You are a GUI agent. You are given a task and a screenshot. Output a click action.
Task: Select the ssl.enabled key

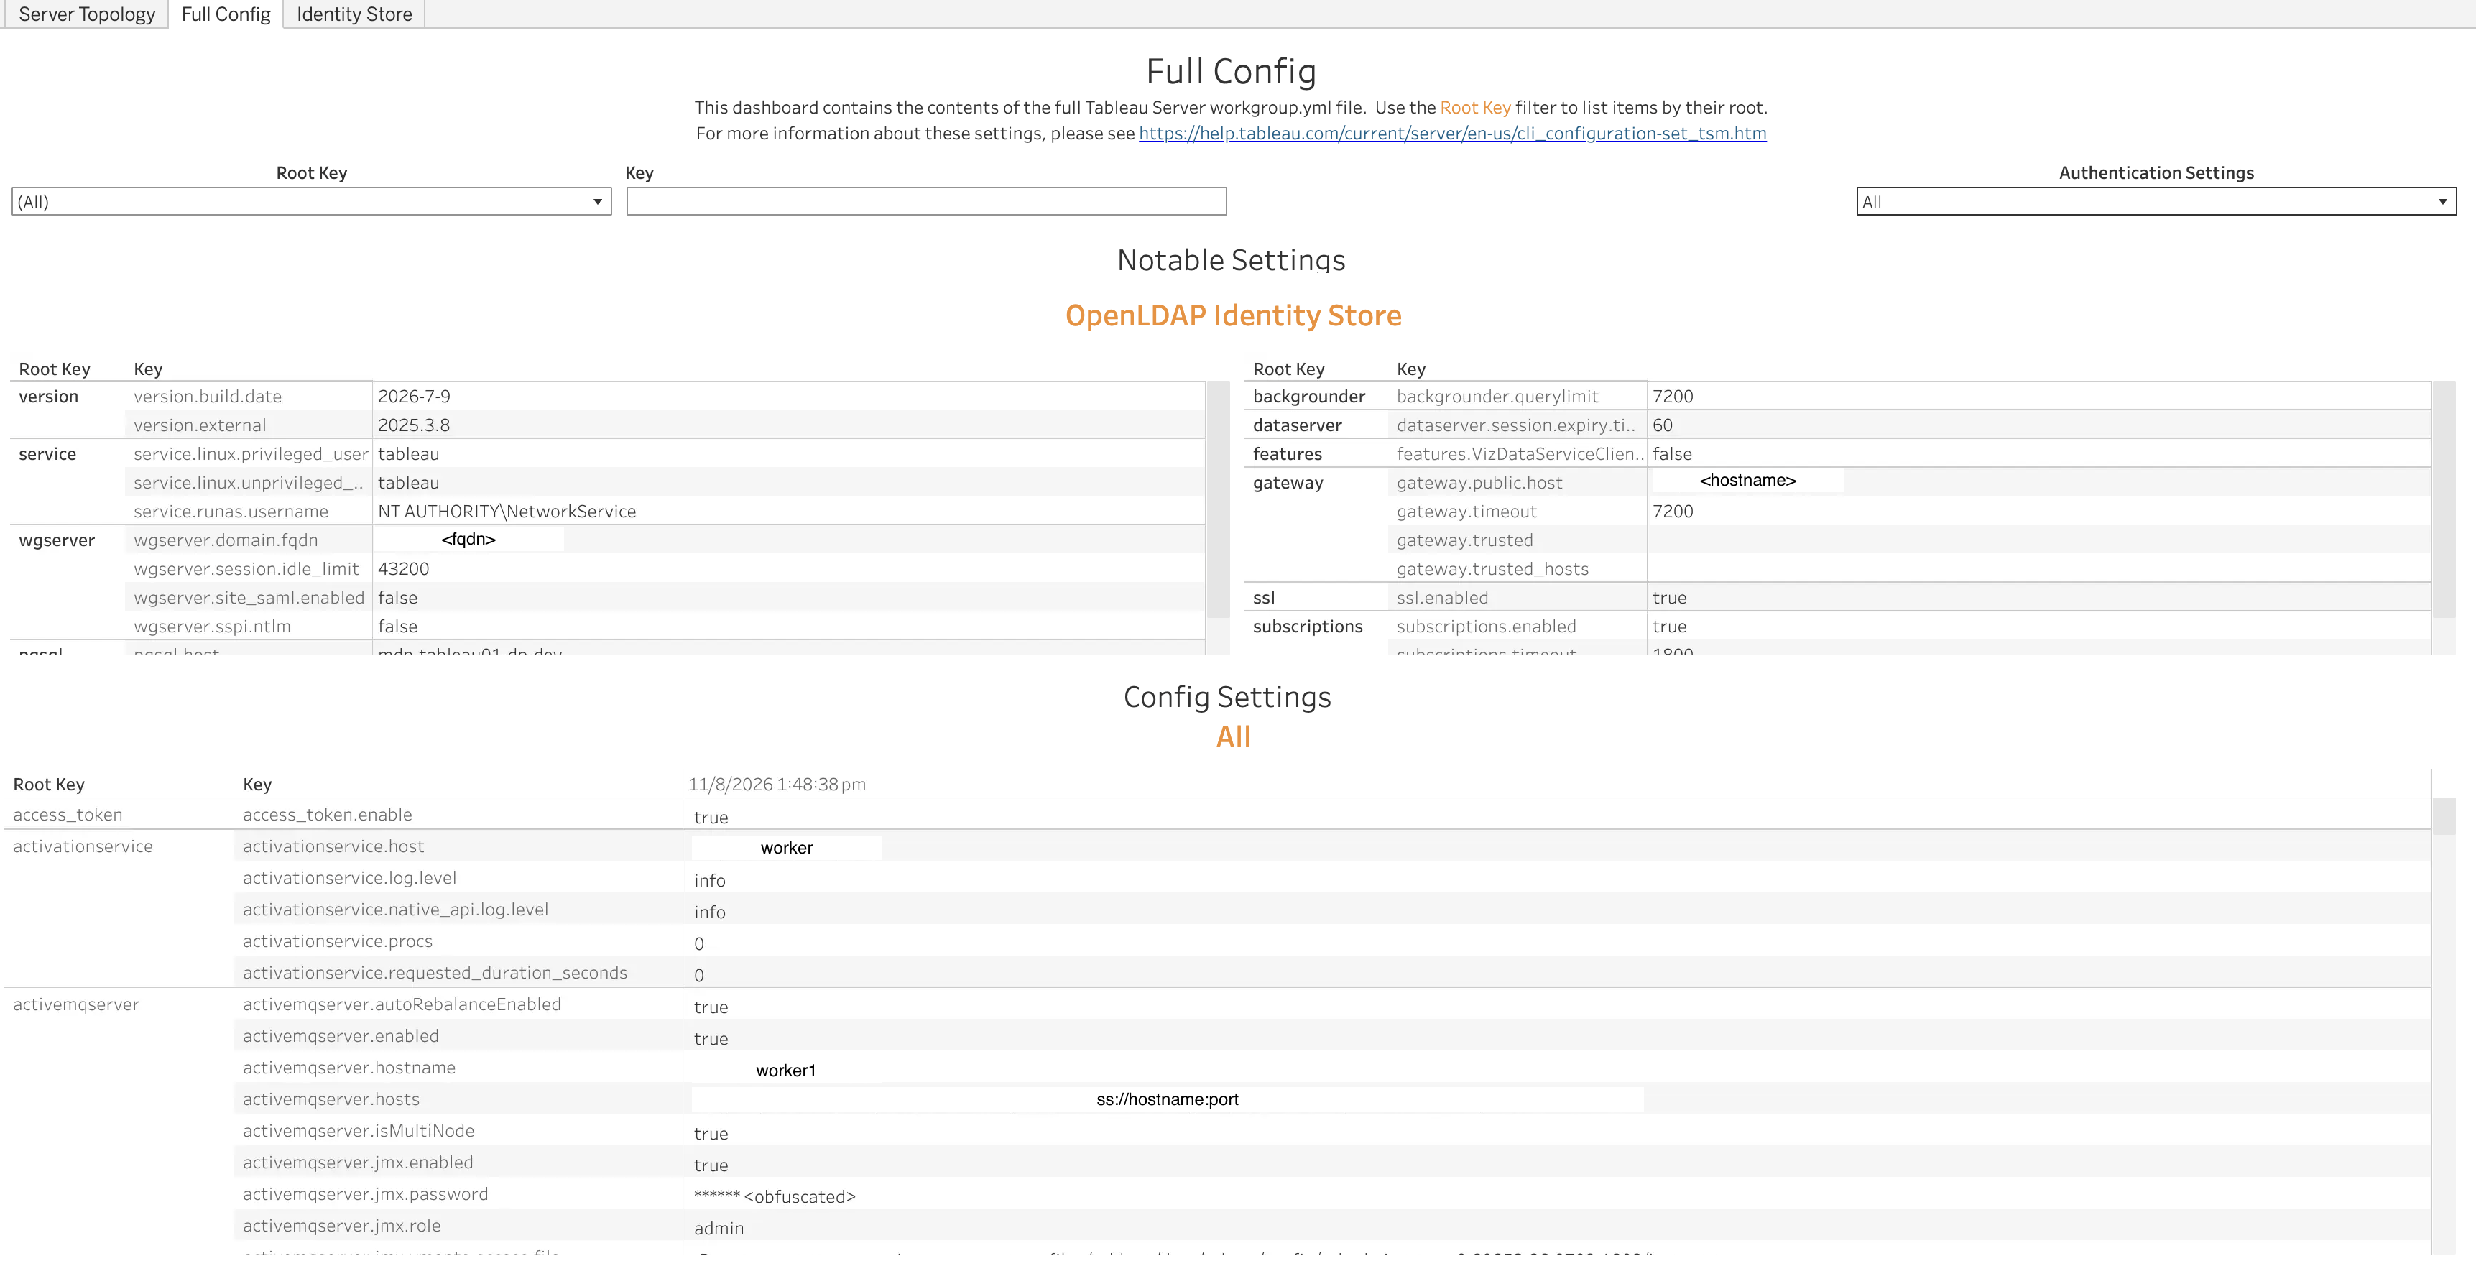[1443, 598]
